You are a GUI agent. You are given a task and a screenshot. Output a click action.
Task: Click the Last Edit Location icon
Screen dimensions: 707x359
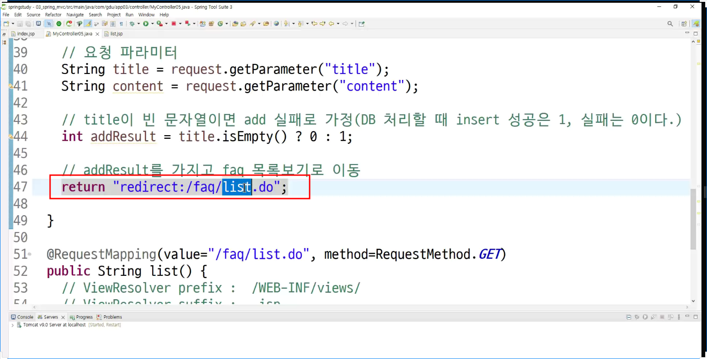coord(315,23)
